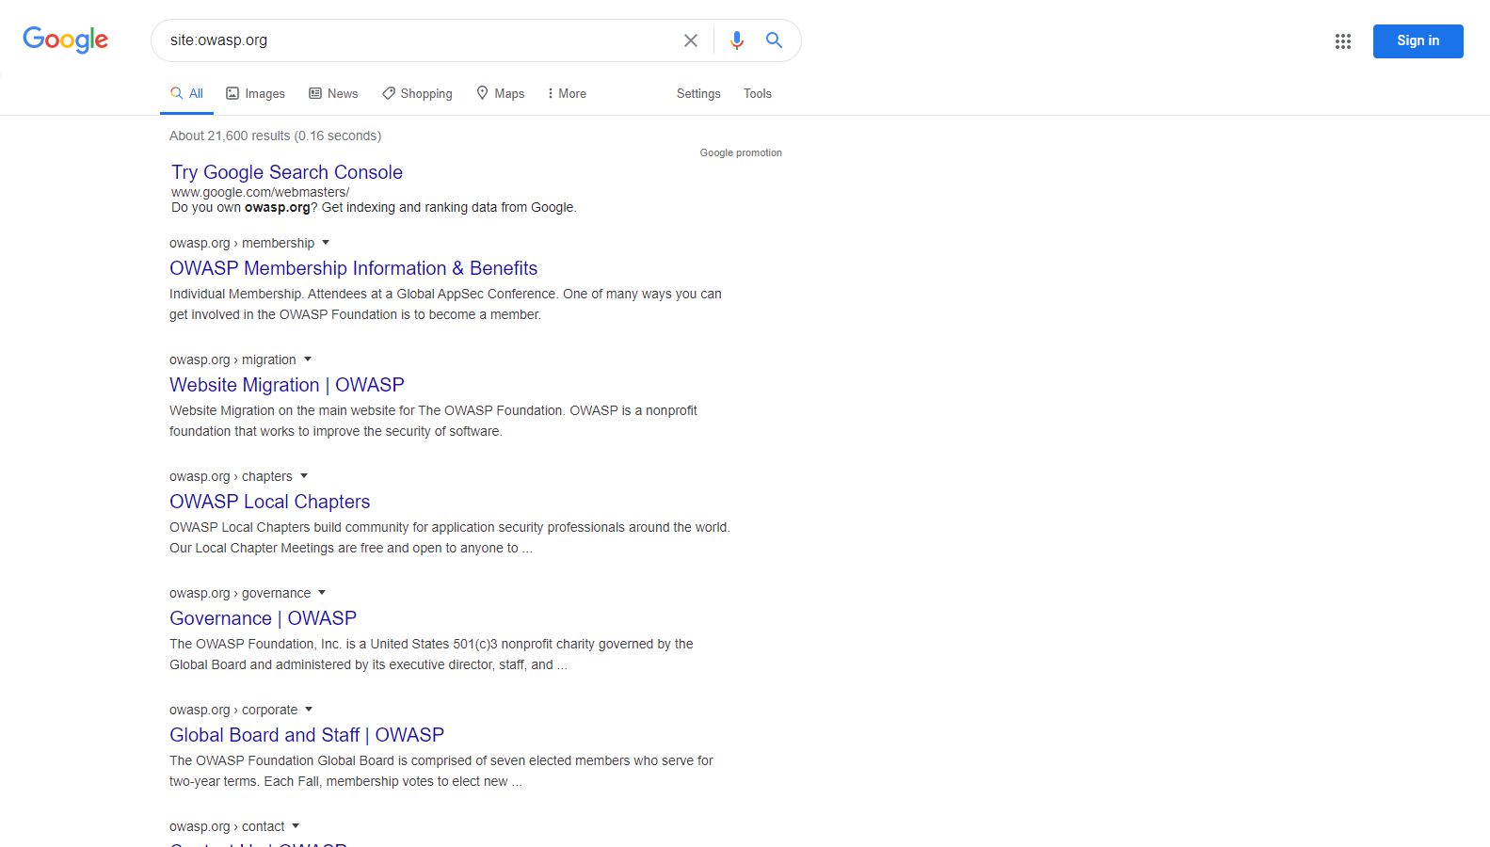Open Maps search results
Viewport: 1490px width, 847px height.
click(x=500, y=94)
